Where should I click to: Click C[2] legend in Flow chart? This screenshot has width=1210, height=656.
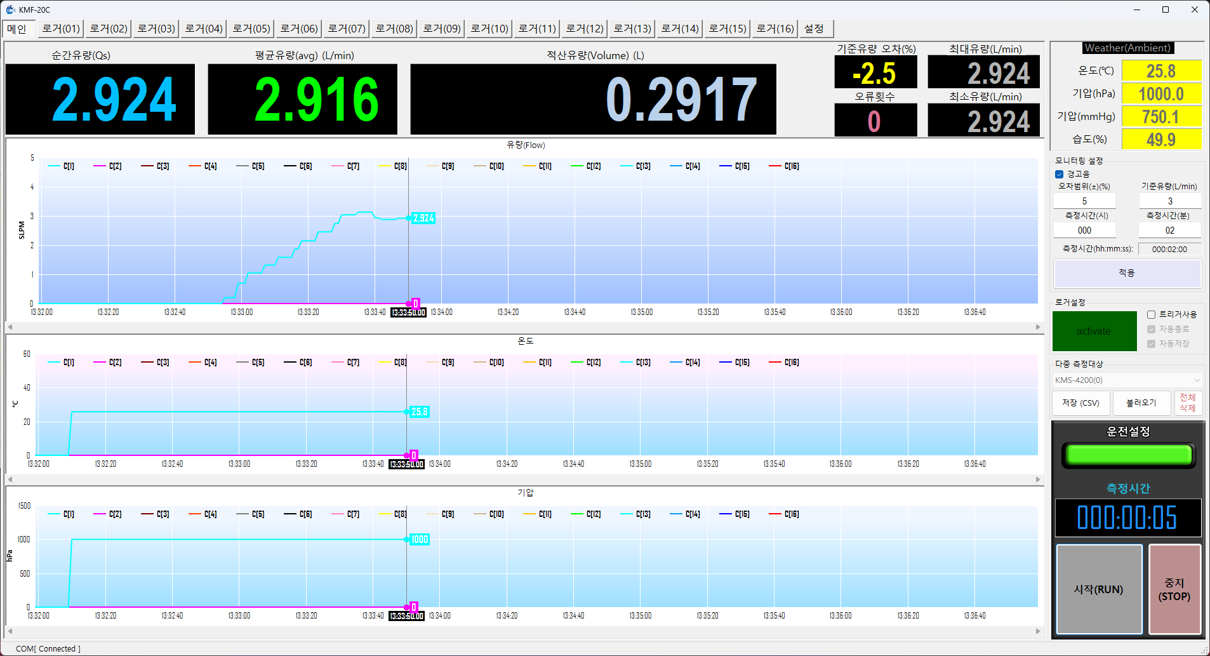(x=107, y=166)
